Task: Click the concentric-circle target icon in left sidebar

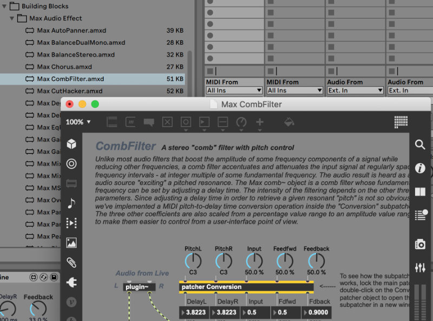Action: coord(71,164)
